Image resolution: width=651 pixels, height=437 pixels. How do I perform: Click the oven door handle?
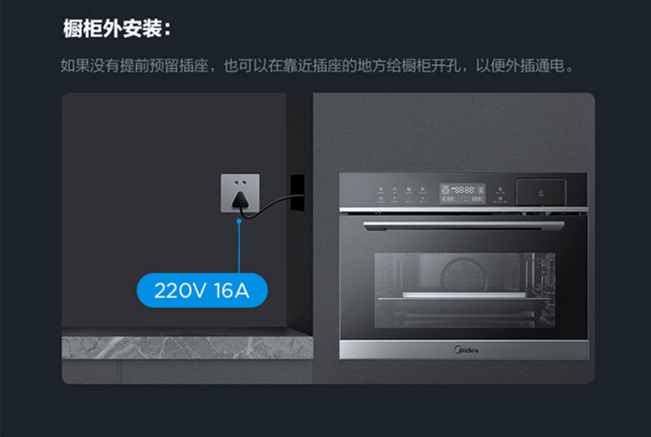464,225
